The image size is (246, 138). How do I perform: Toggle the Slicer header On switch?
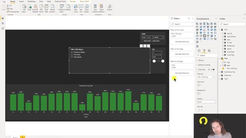pyautogui.click(x=213, y=69)
